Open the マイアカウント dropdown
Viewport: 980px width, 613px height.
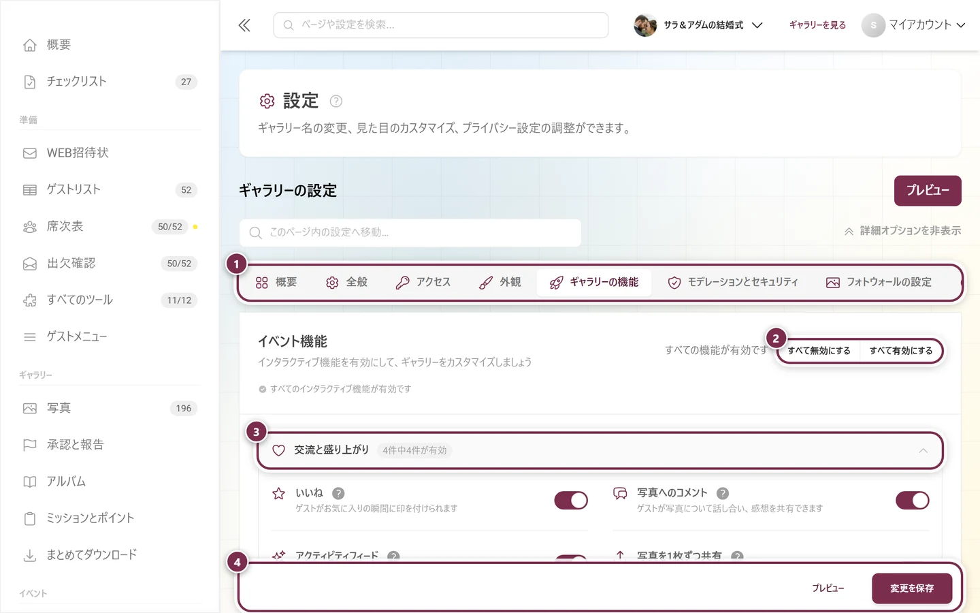(913, 25)
